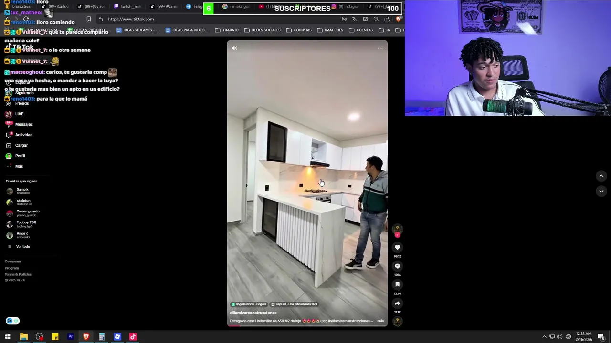Open clock showing 12:32 AM
Screen dimensions: 611x343
[x=583, y=337]
